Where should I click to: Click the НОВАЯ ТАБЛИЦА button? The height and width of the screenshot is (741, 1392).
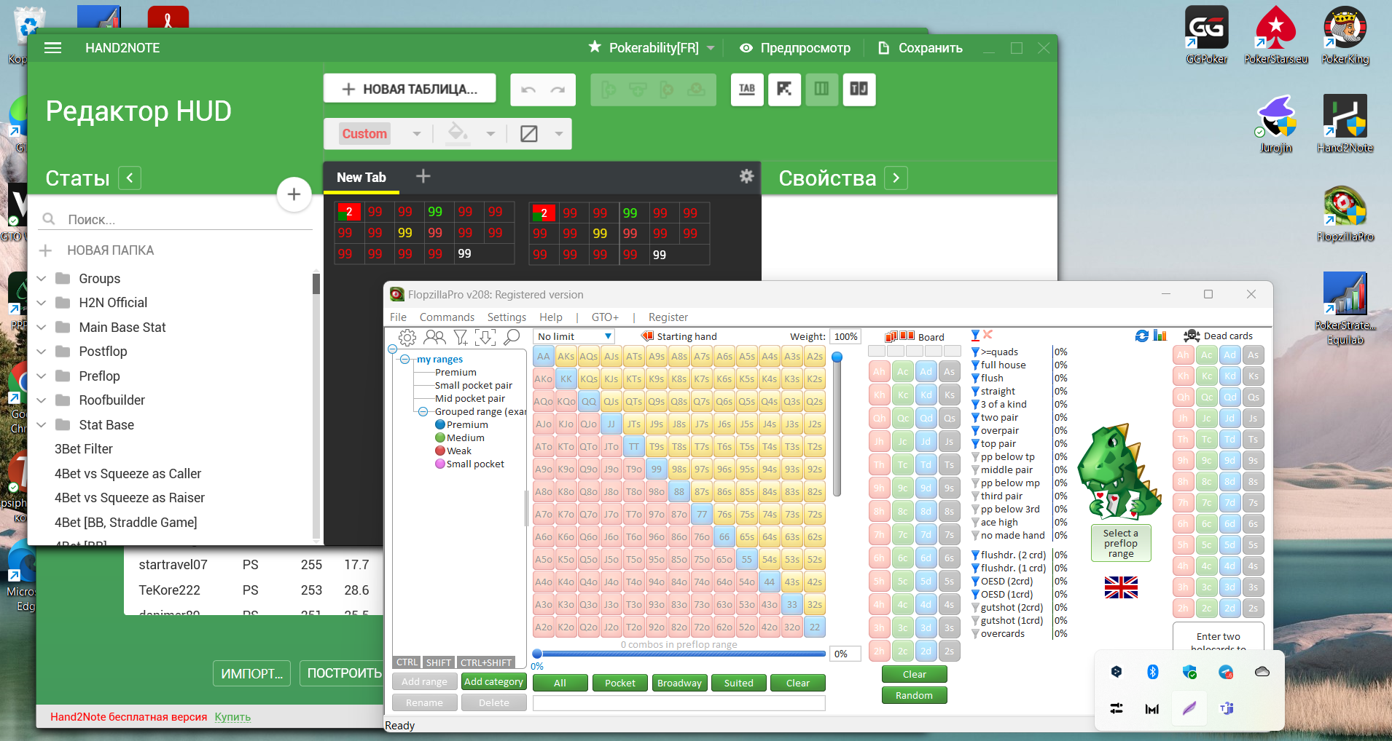(410, 89)
